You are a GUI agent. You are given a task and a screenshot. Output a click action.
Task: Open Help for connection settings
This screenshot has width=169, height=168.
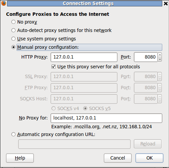click(x=20, y=158)
